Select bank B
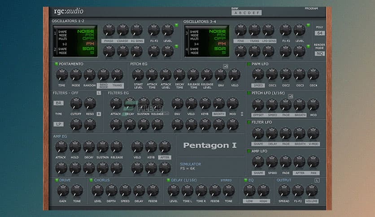The width and height of the screenshot is (375, 217). 240,13
